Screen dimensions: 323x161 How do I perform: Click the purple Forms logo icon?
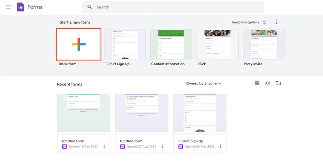pos(21,7)
